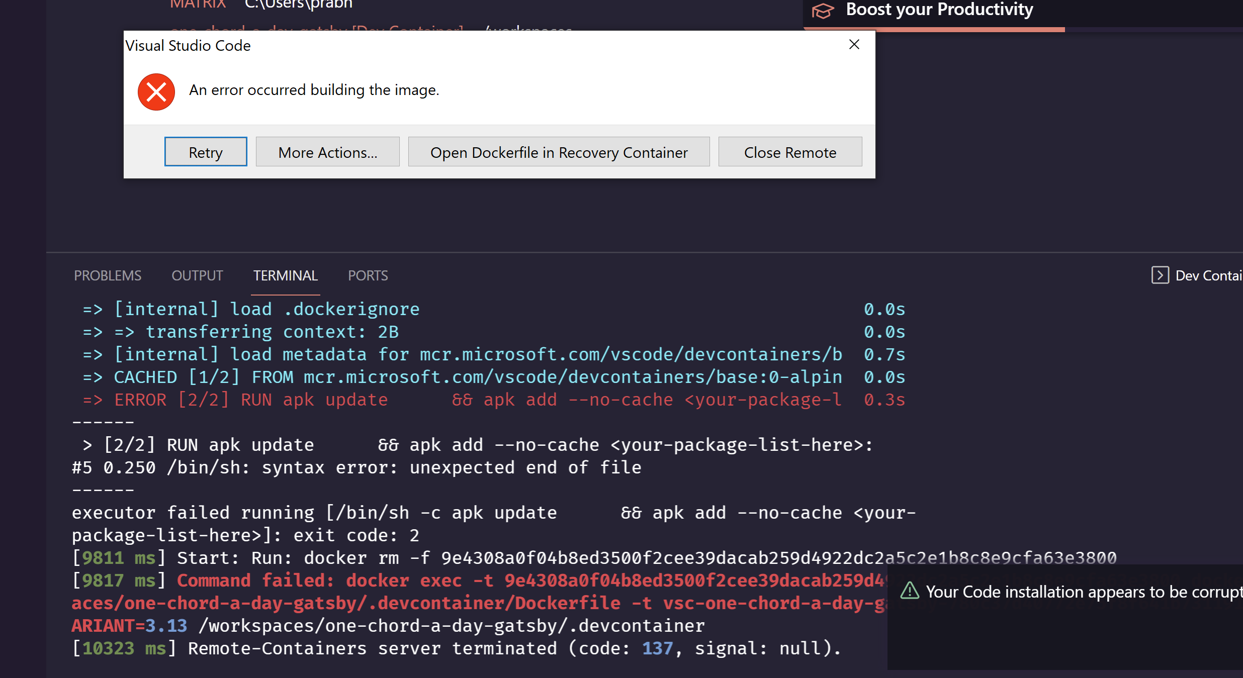Select the TERMINAL tab
The width and height of the screenshot is (1243, 678).
coord(285,275)
